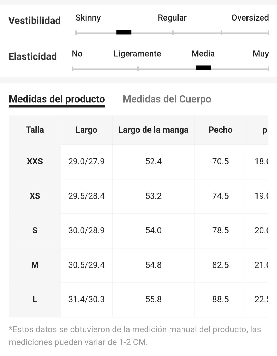Click the partially visible last column header
277x356 pixels.
[x=257, y=130]
